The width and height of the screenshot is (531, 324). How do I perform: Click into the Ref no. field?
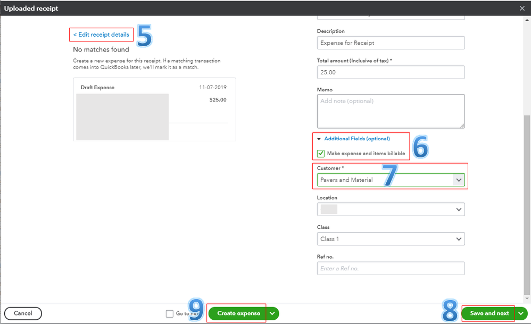[x=391, y=269]
